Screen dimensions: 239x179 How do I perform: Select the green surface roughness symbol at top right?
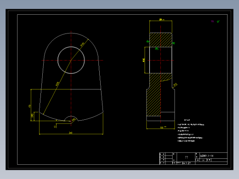coord(218,22)
